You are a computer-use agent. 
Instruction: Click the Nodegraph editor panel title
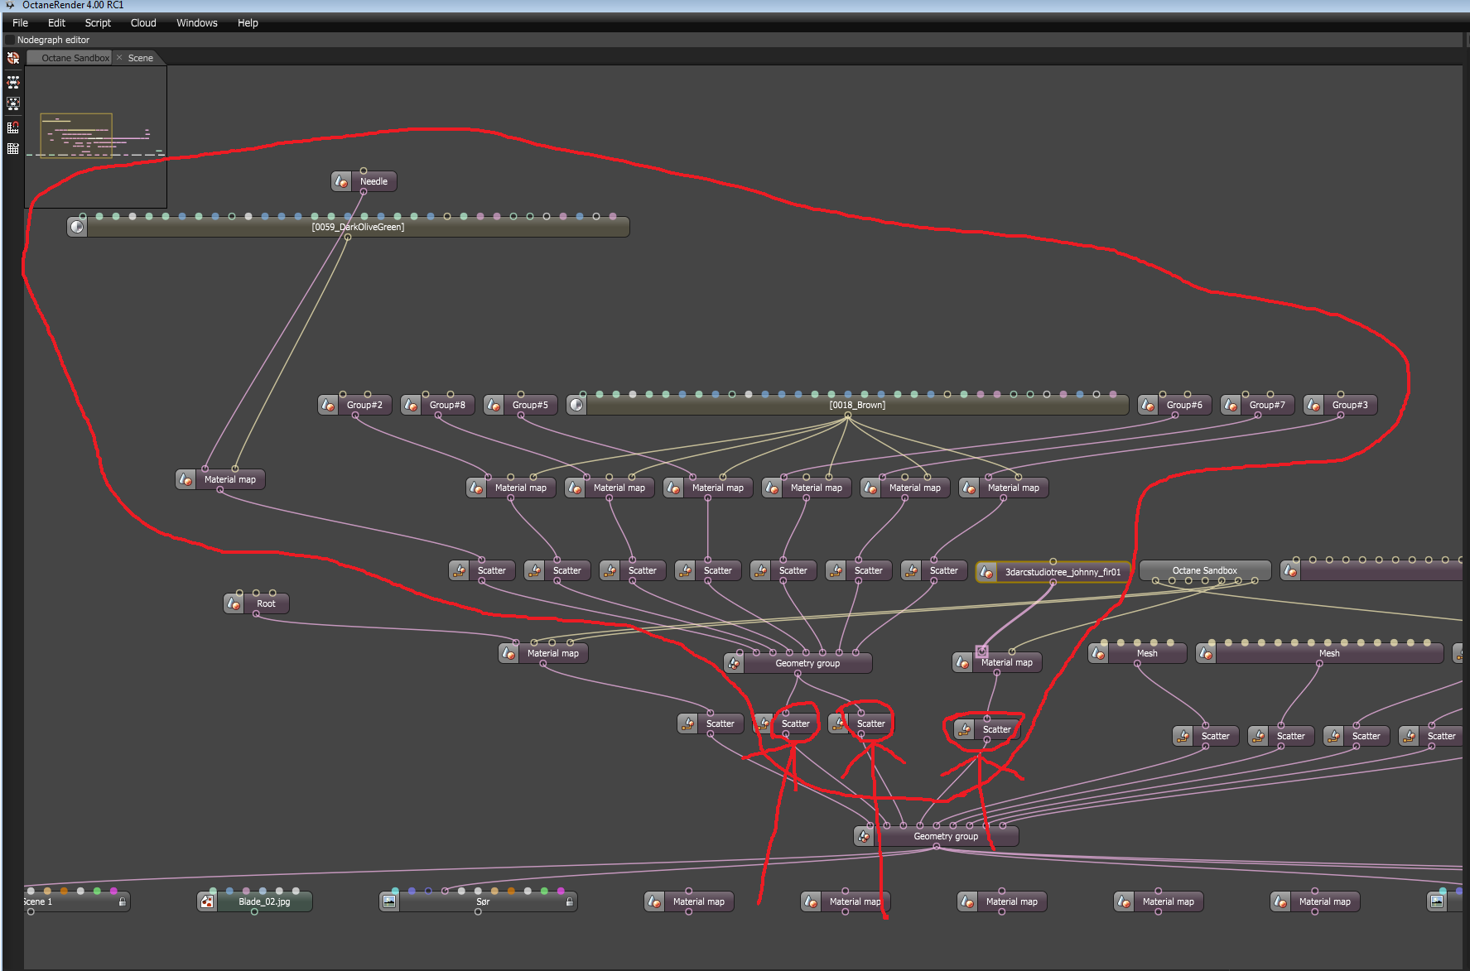click(x=53, y=40)
